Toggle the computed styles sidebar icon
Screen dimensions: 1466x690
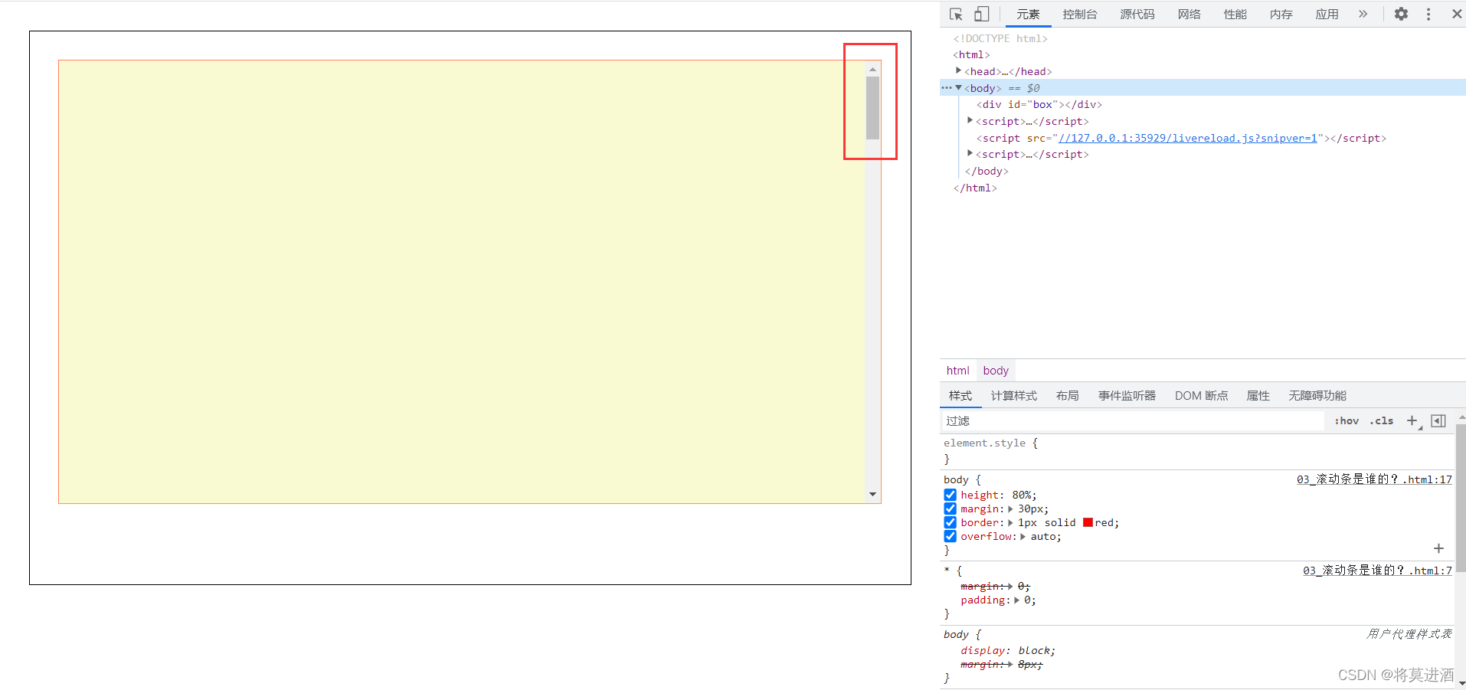[x=1438, y=420]
